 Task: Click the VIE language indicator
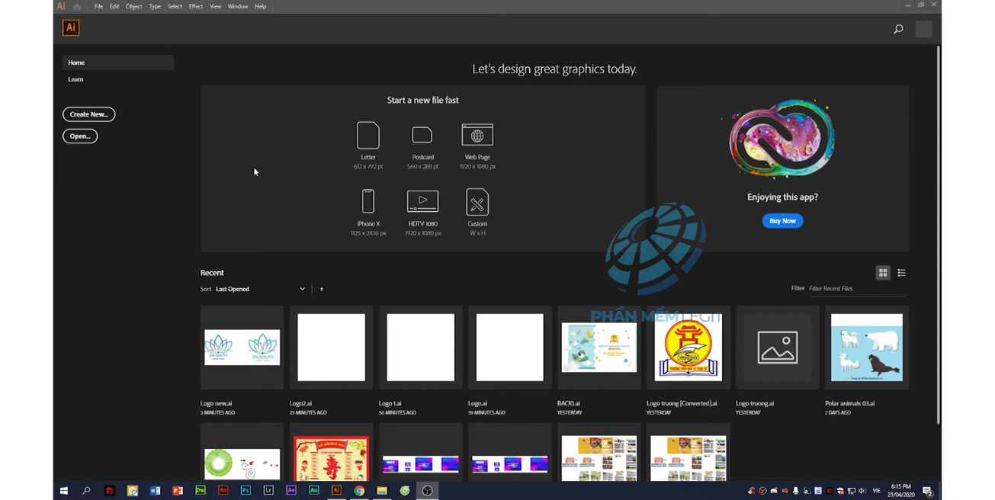pos(877,491)
